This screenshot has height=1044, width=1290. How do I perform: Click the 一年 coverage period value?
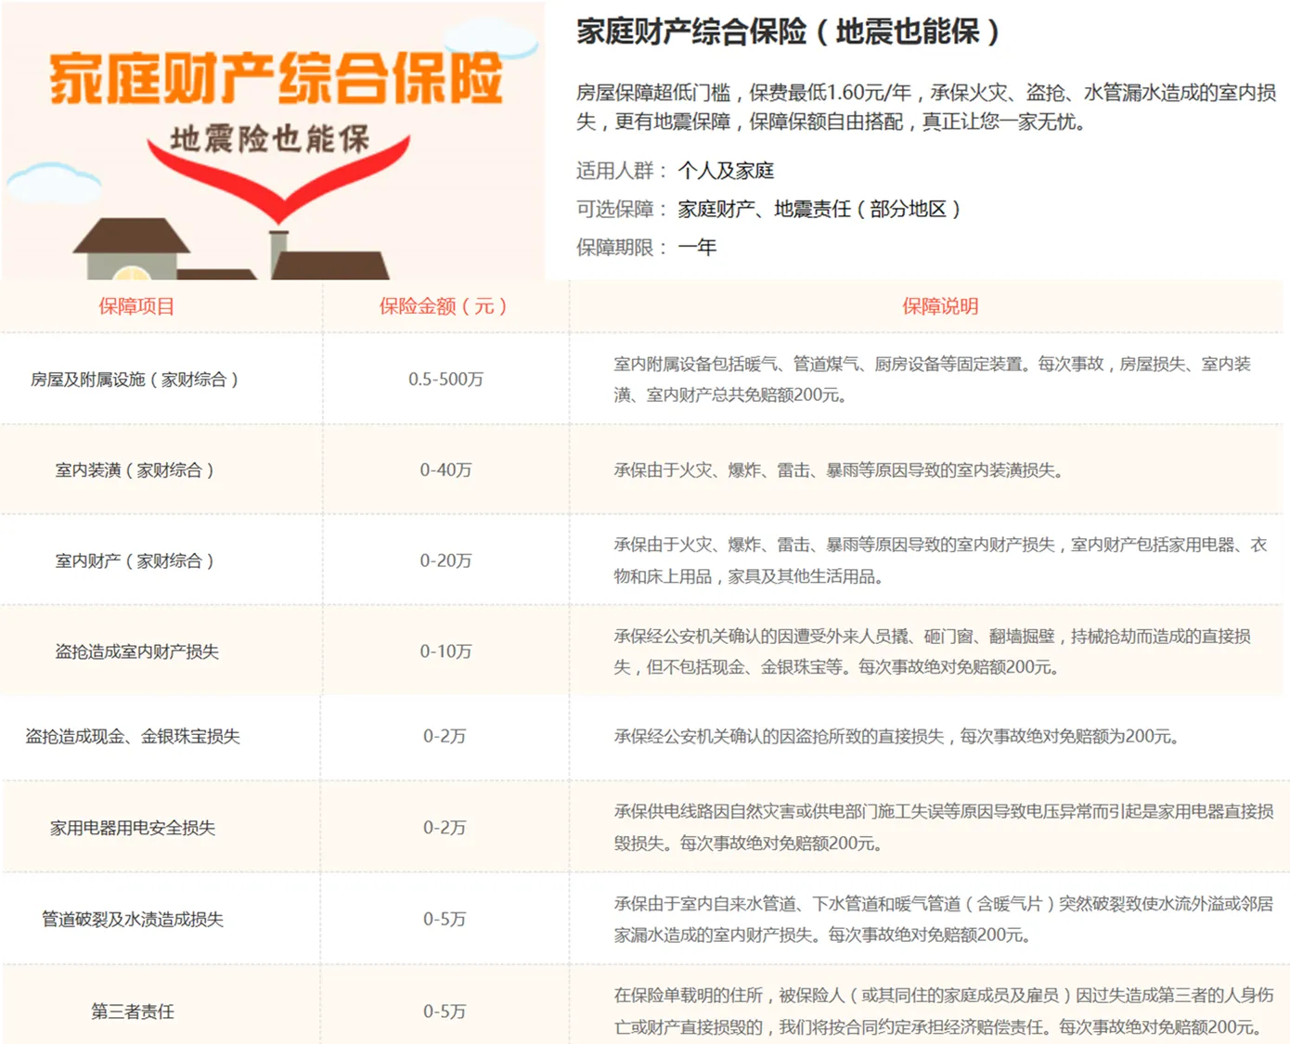(697, 248)
